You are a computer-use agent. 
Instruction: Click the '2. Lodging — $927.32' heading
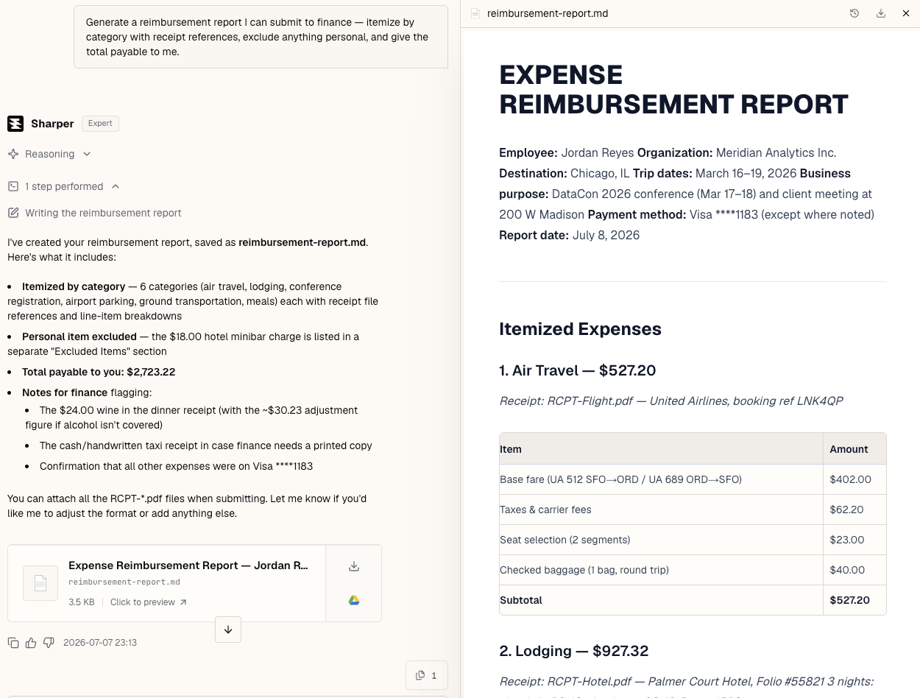(x=573, y=651)
